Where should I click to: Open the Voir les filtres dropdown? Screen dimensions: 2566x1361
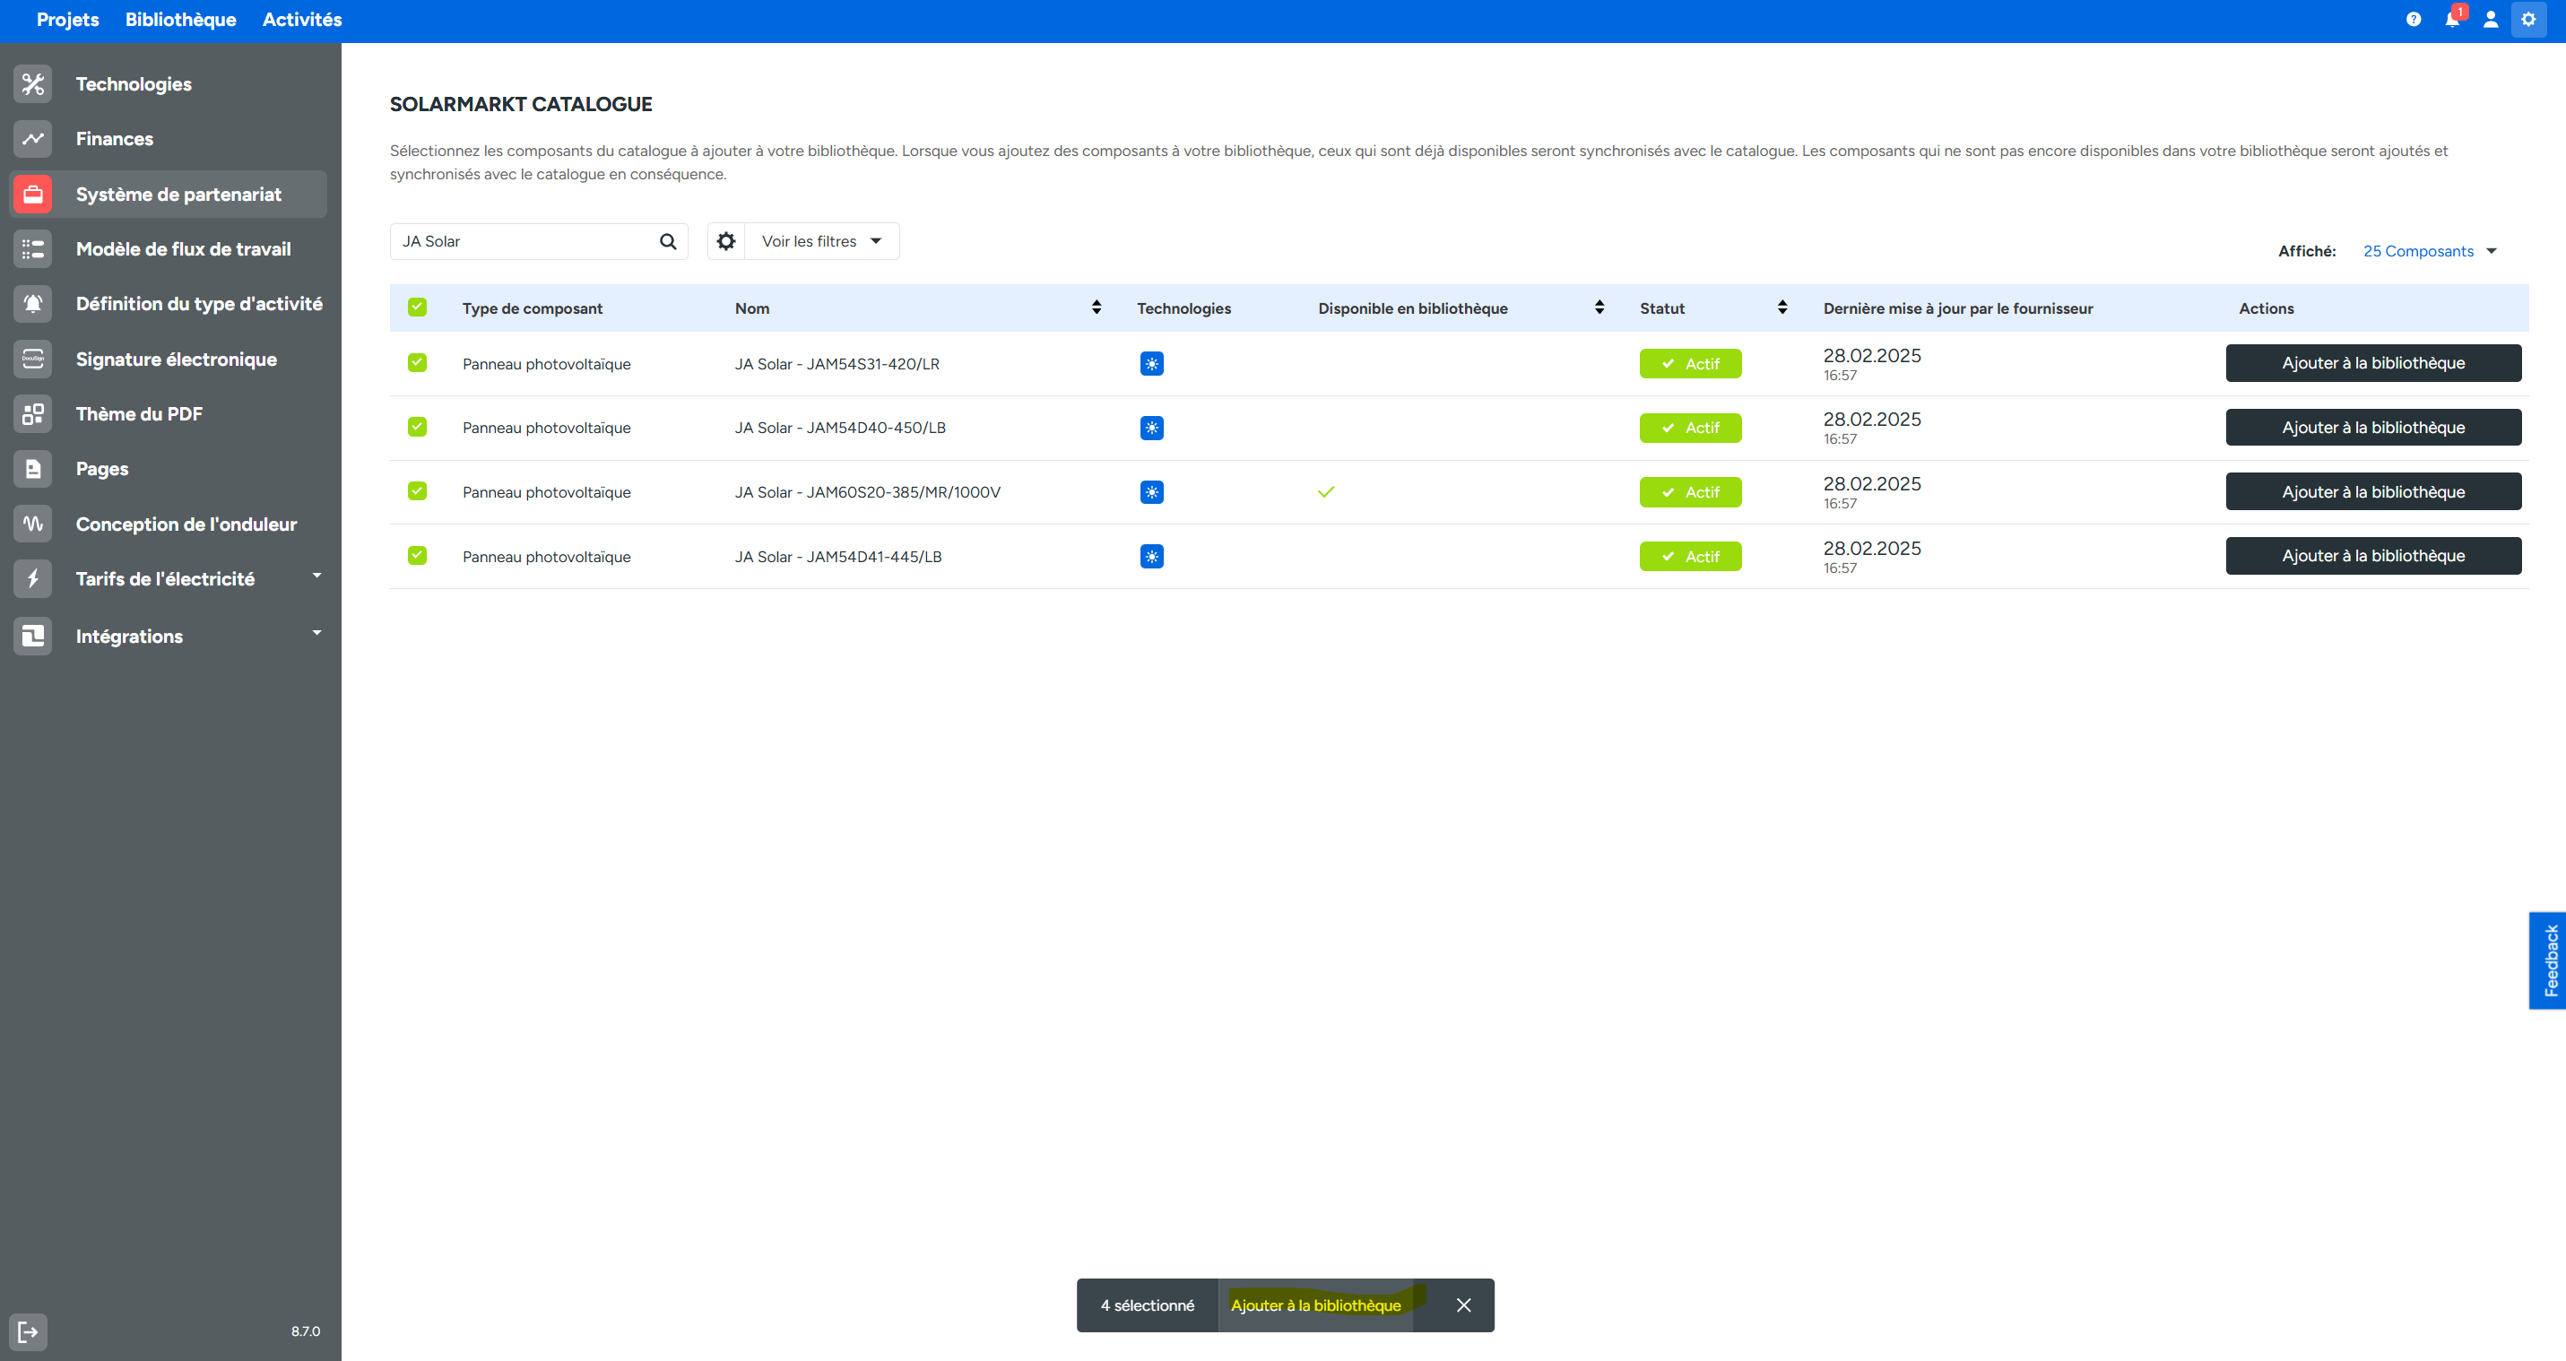click(822, 241)
